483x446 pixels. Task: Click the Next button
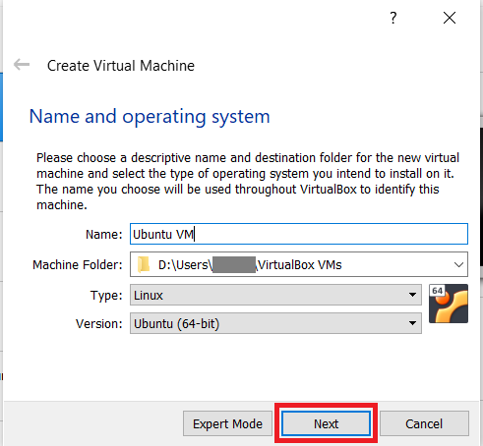326,423
